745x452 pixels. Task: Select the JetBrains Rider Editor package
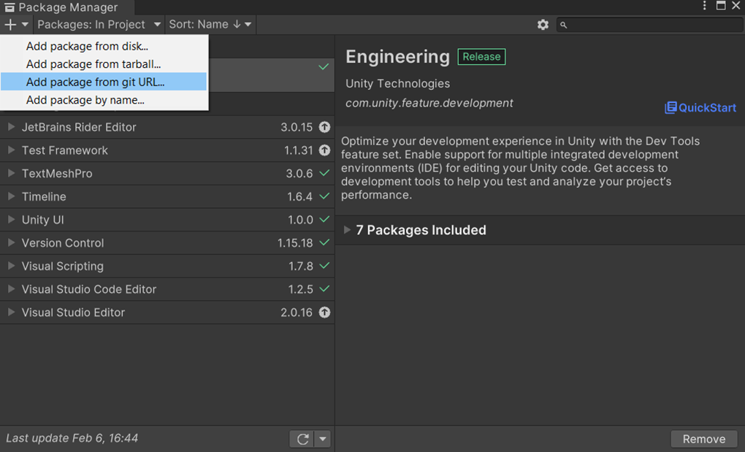pyautogui.click(x=167, y=127)
